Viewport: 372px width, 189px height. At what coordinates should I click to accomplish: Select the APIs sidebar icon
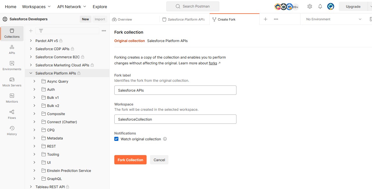coord(12,49)
